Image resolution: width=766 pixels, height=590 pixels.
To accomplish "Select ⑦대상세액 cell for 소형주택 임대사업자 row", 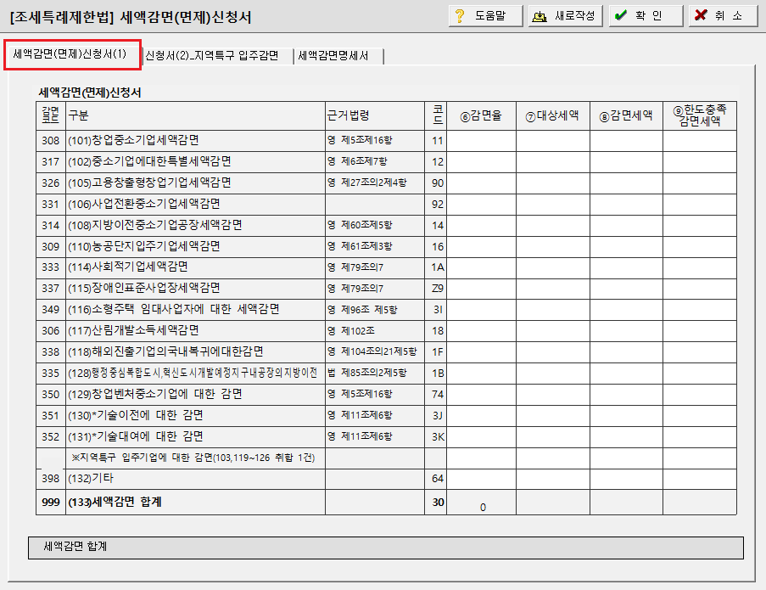I will coord(553,310).
